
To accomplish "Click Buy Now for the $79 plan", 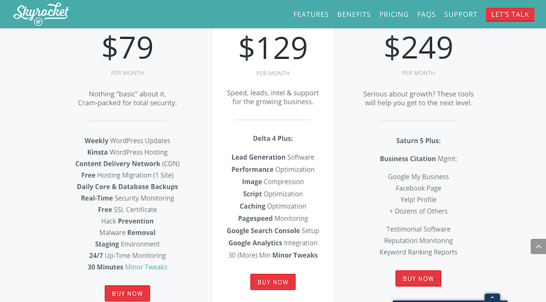I will point(127,294).
